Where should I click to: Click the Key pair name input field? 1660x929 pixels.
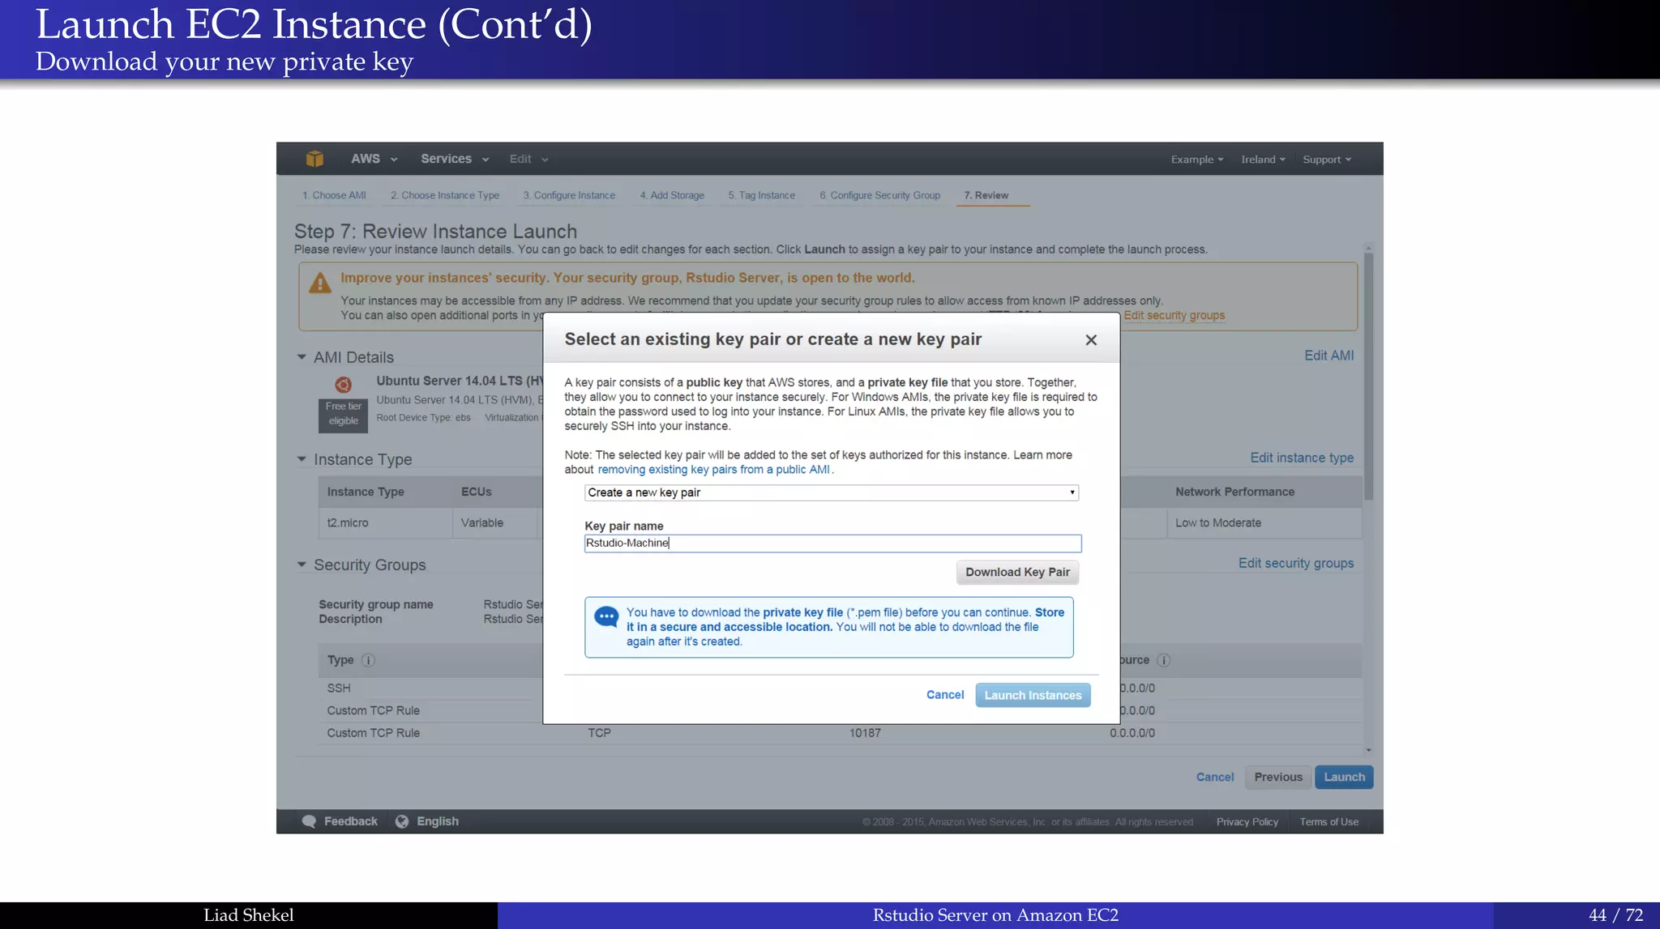tap(832, 543)
